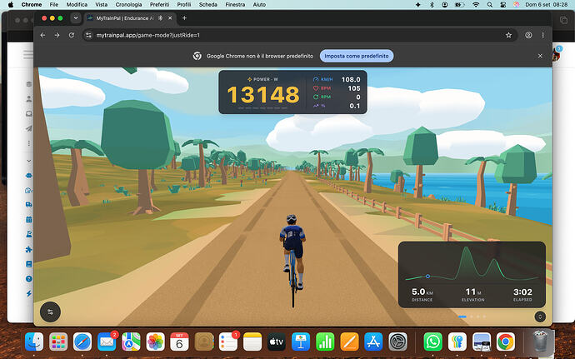Click the gradient percent value 0.1
This screenshot has height=359, width=575.
pos(355,106)
